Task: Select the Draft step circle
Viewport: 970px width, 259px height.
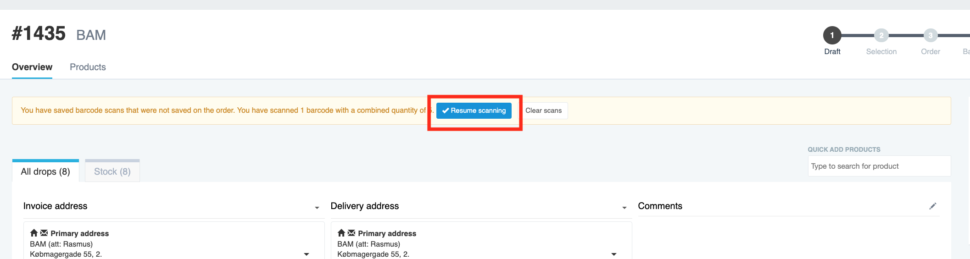Action: pyautogui.click(x=832, y=35)
